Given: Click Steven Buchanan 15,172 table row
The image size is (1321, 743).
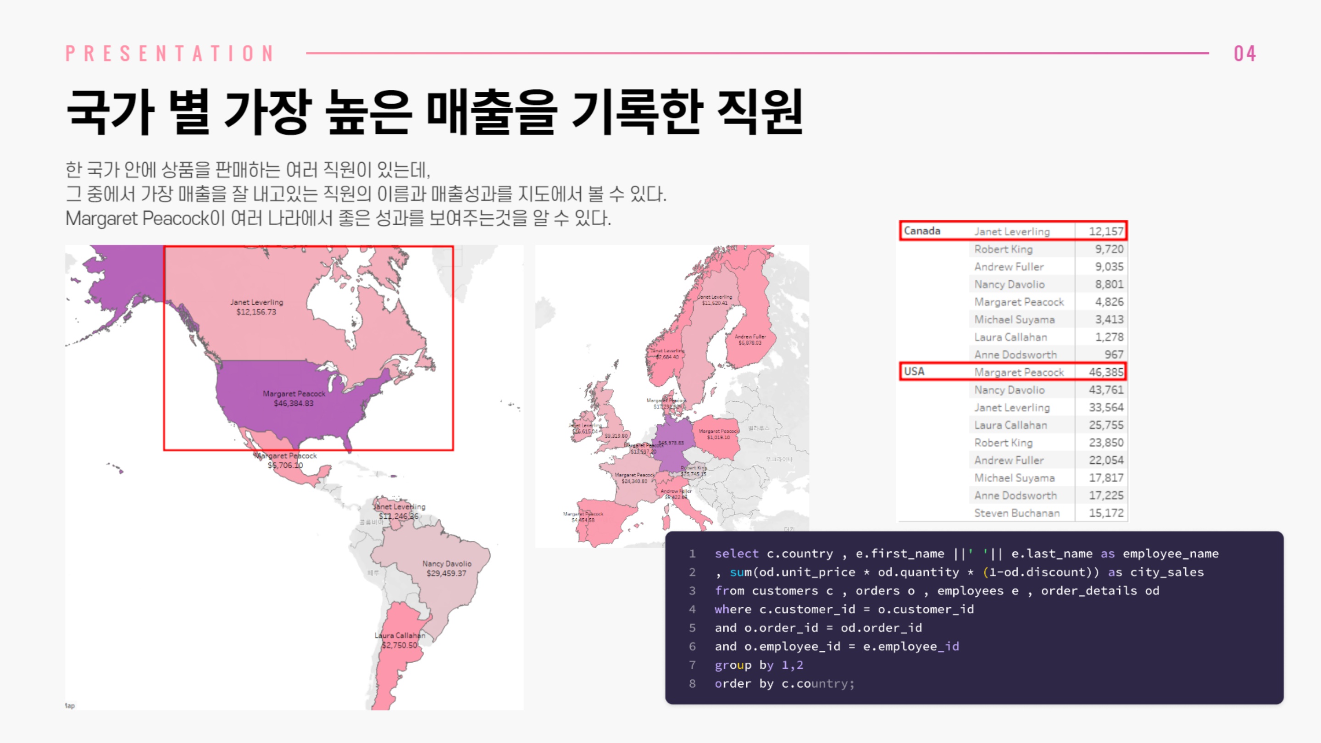Looking at the screenshot, I should [x=1048, y=513].
